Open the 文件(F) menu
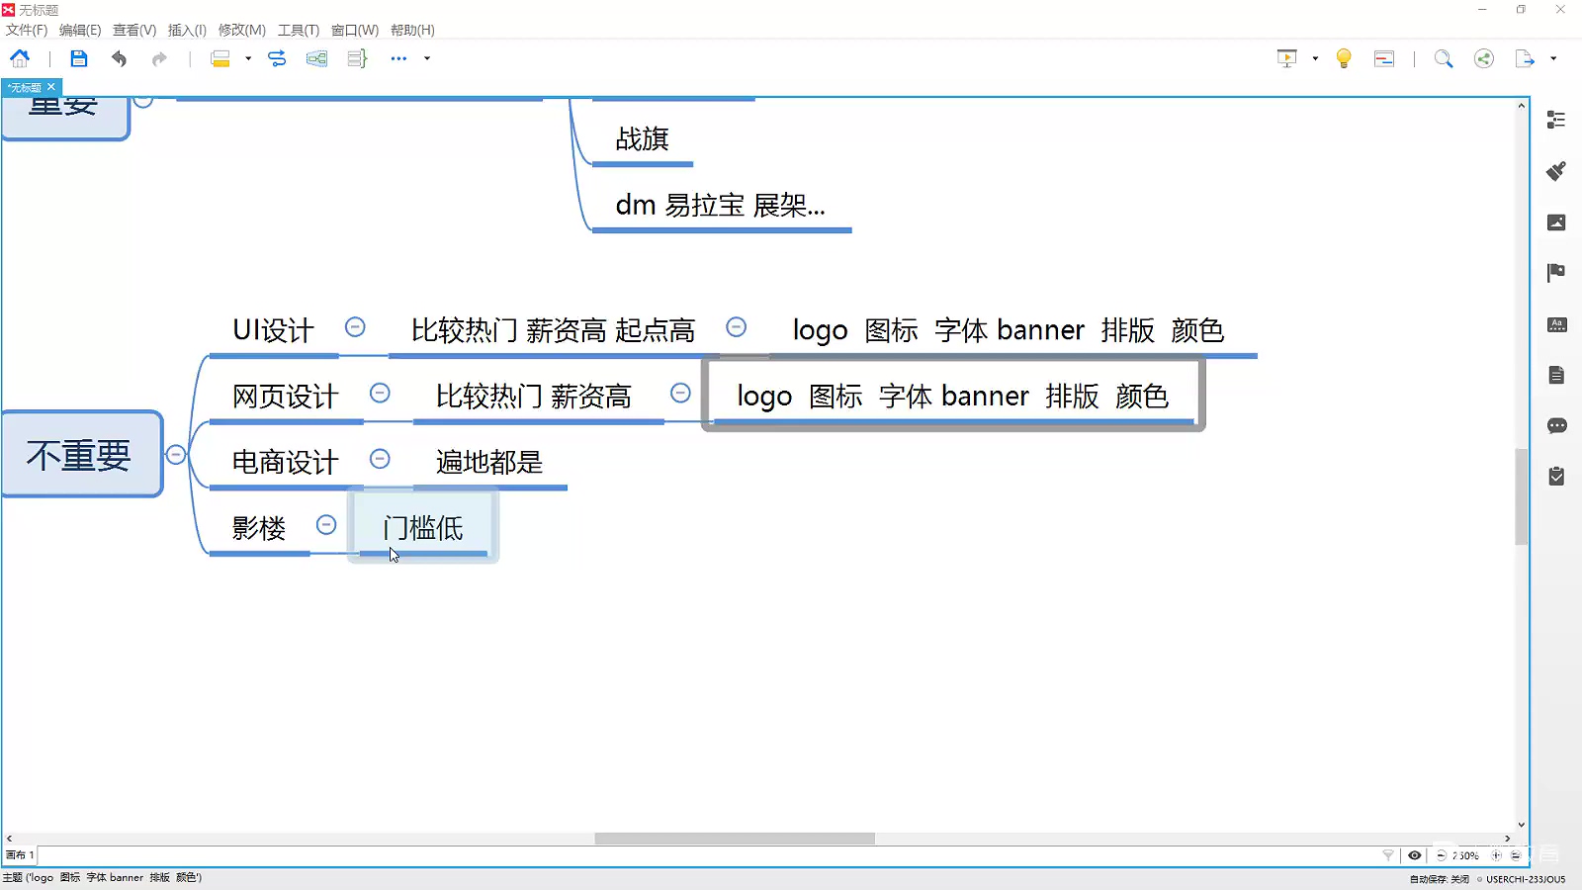1582x890 pixels. pos(27,30)
